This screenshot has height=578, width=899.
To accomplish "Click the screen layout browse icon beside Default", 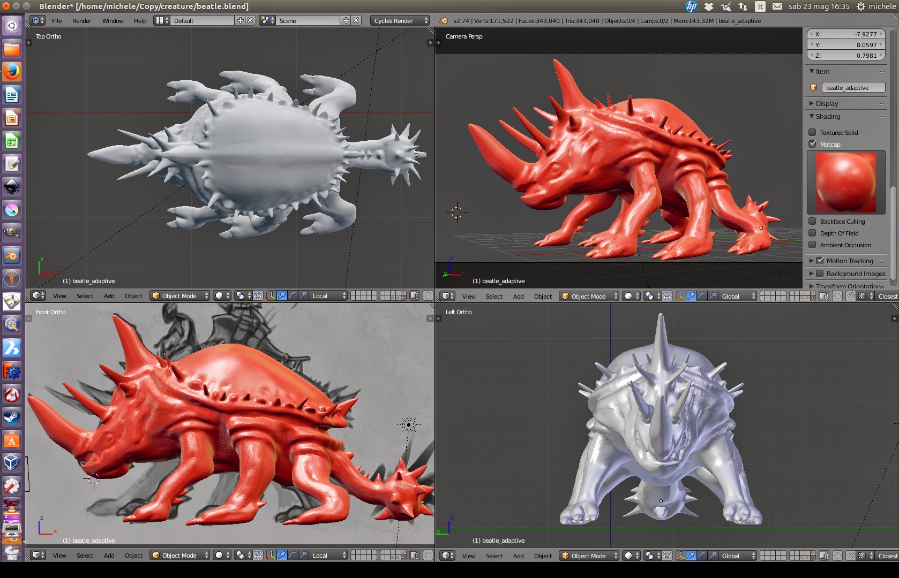I will pos(161,20).
